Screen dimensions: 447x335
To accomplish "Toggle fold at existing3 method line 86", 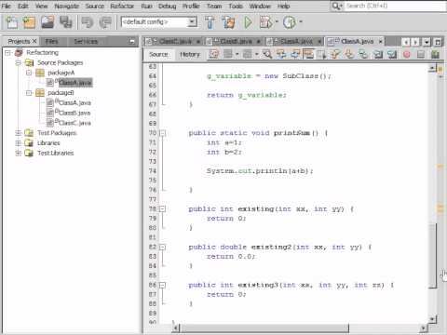I will click(162, 285).
